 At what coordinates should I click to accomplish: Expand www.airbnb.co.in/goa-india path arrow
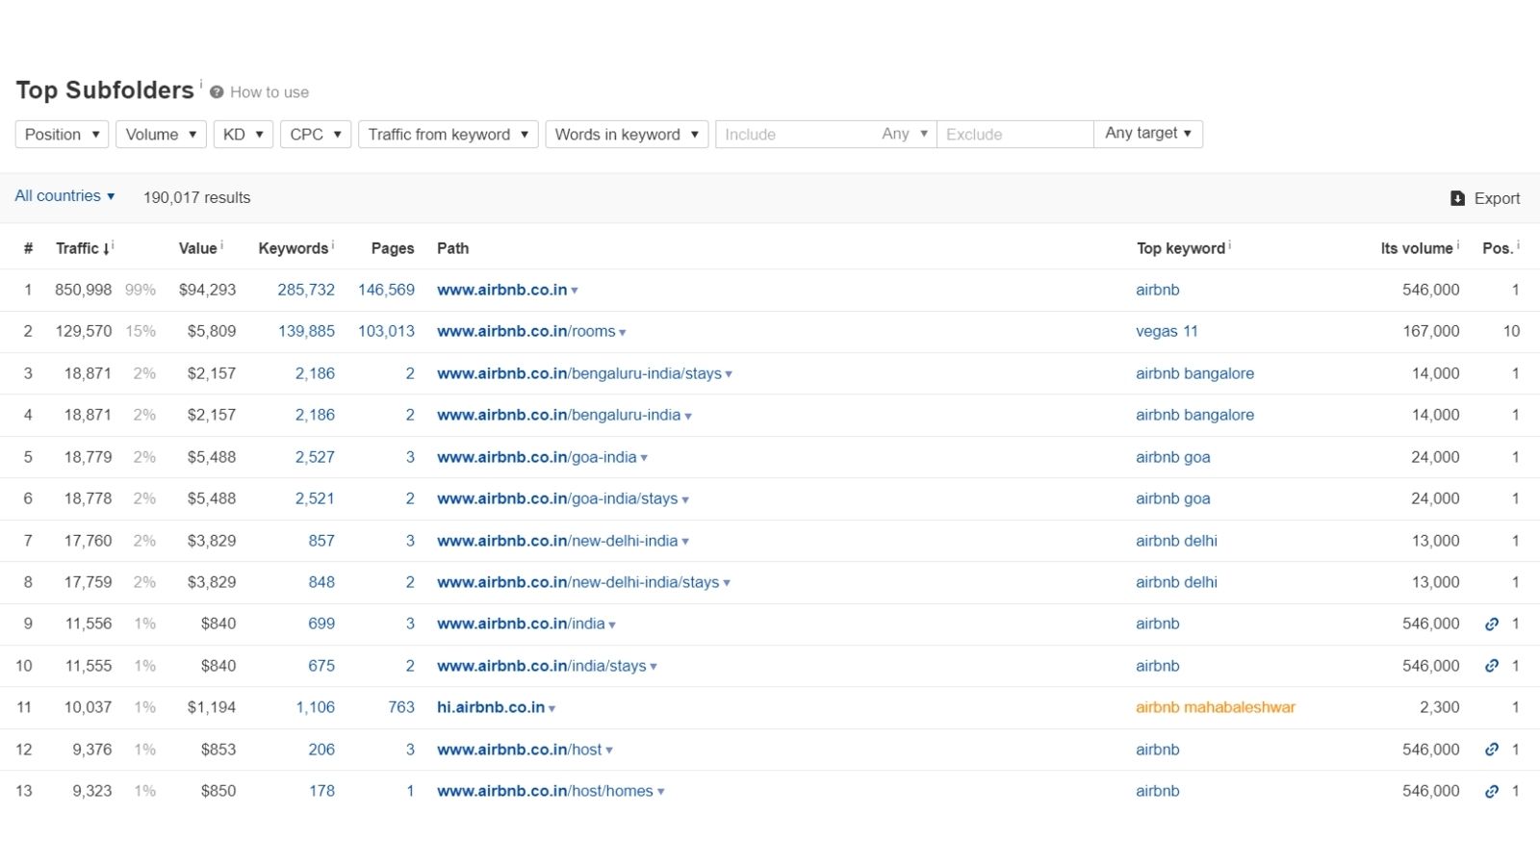click(644, 458)
